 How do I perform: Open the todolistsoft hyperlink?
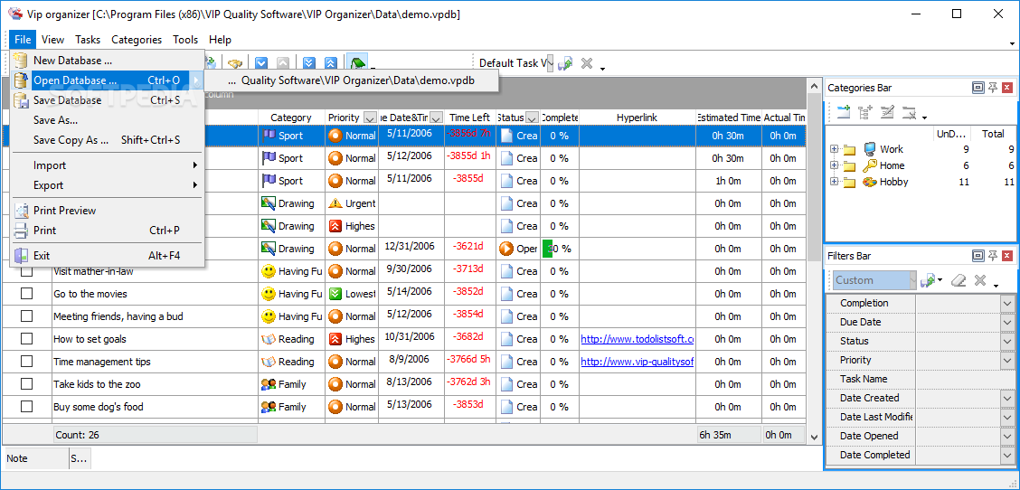(x=637, y=339)
